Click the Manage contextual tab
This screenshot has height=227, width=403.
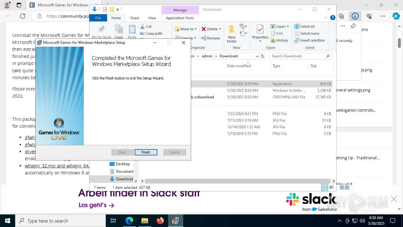point(180,10)
